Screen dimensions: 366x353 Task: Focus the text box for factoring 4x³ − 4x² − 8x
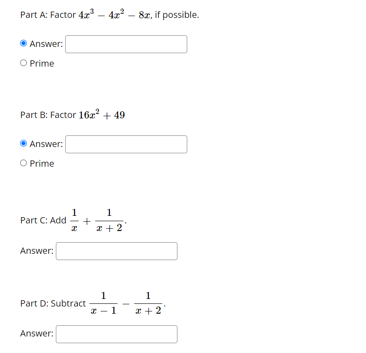pos(126,44)
